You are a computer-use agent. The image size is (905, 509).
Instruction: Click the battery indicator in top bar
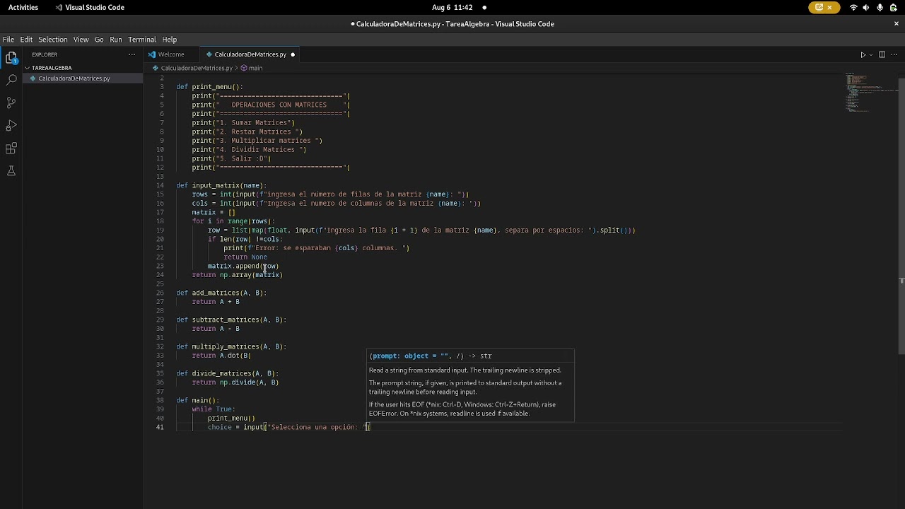tap(894, 7)
